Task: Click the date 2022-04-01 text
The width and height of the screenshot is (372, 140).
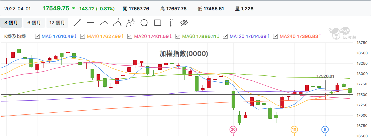Action: 17,9
